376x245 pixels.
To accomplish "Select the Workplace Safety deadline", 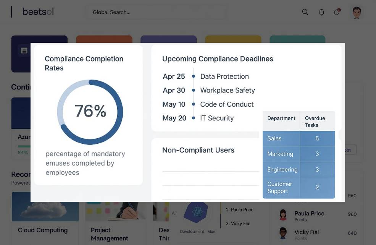I will click(x=228, y=91).
